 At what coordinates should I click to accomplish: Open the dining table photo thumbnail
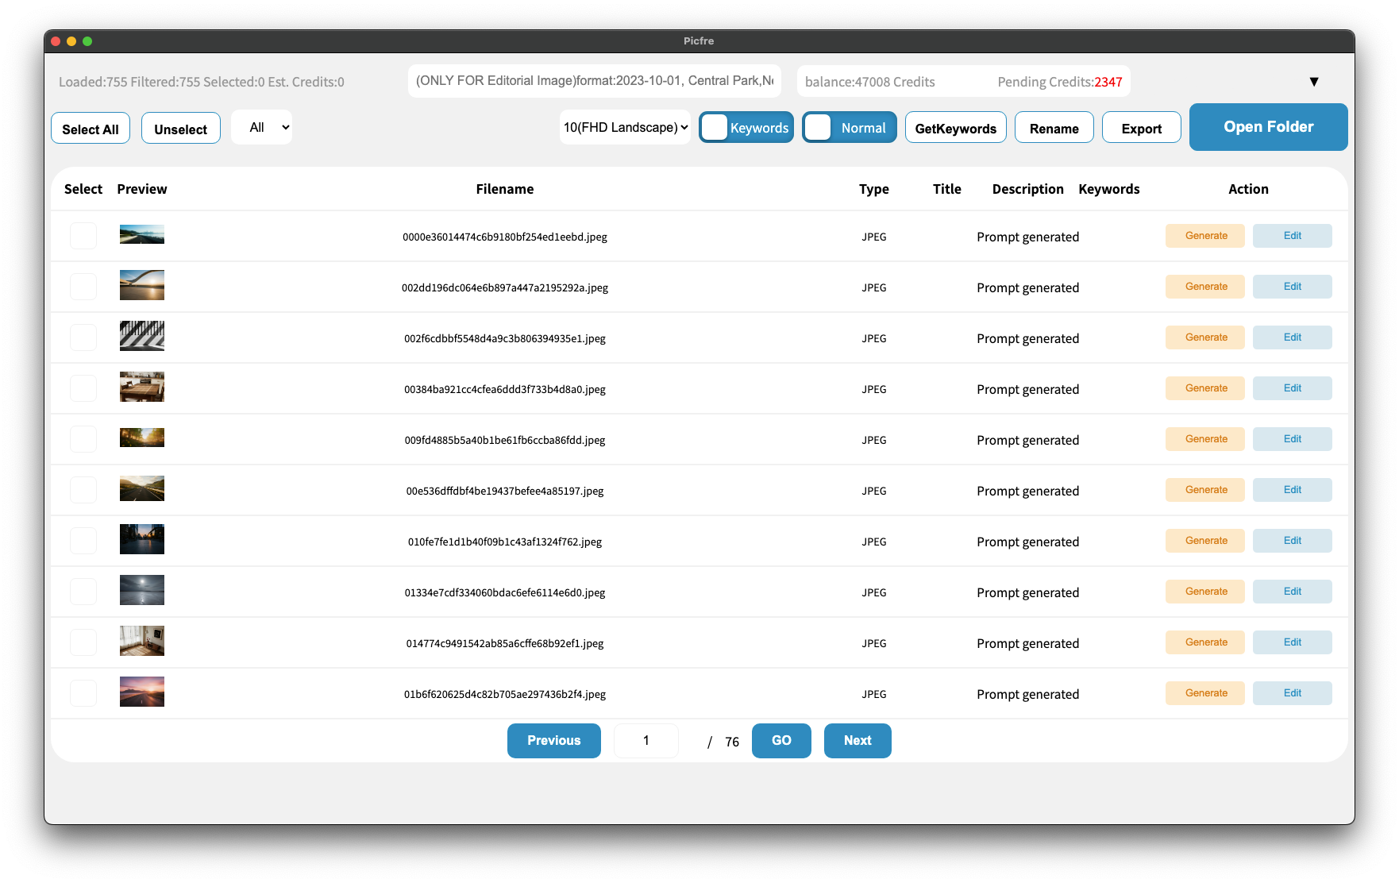[142, 388]
